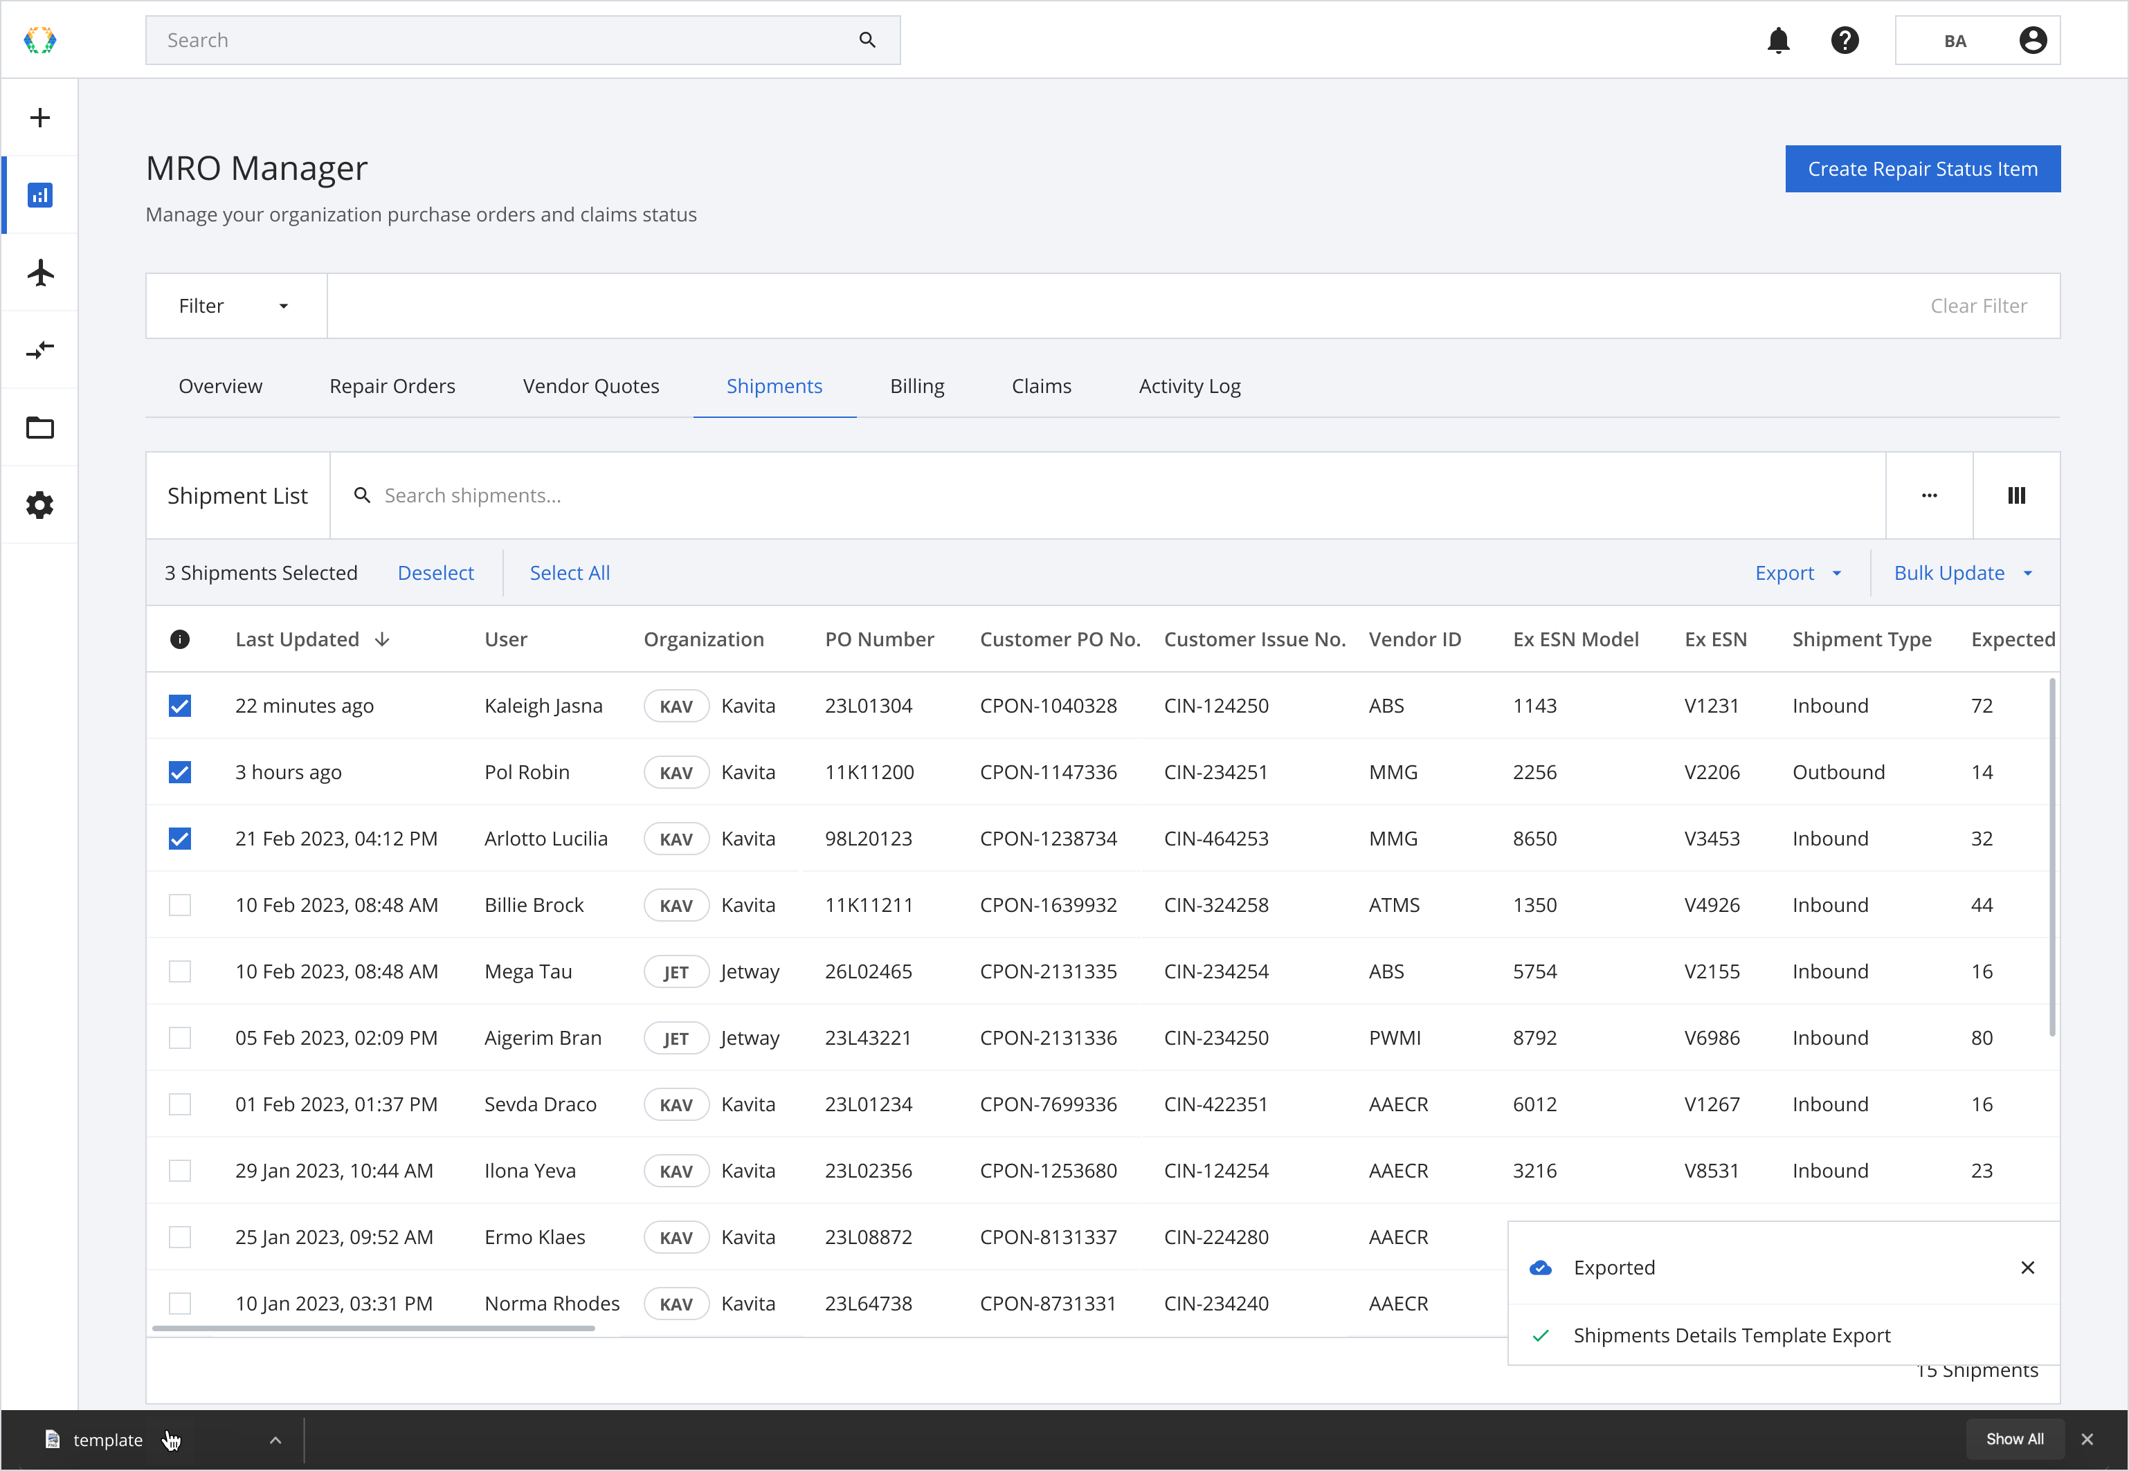This screenshot has height=1471, width=2129.
Task: Uncheck the Arlotto Lucilia shipment row
Action: (180, 839)
